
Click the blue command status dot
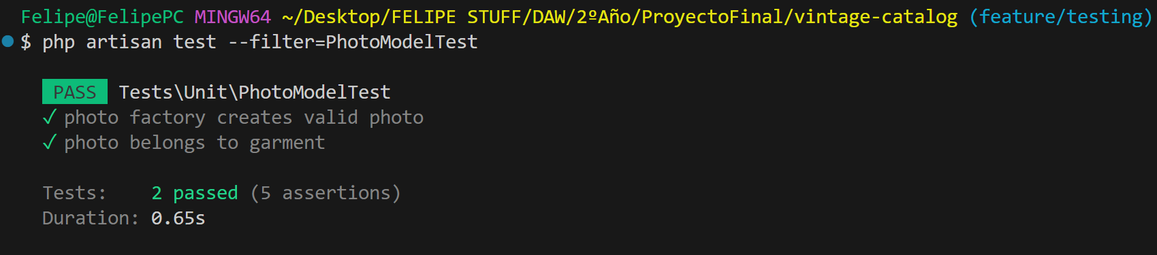click(8, 41)
